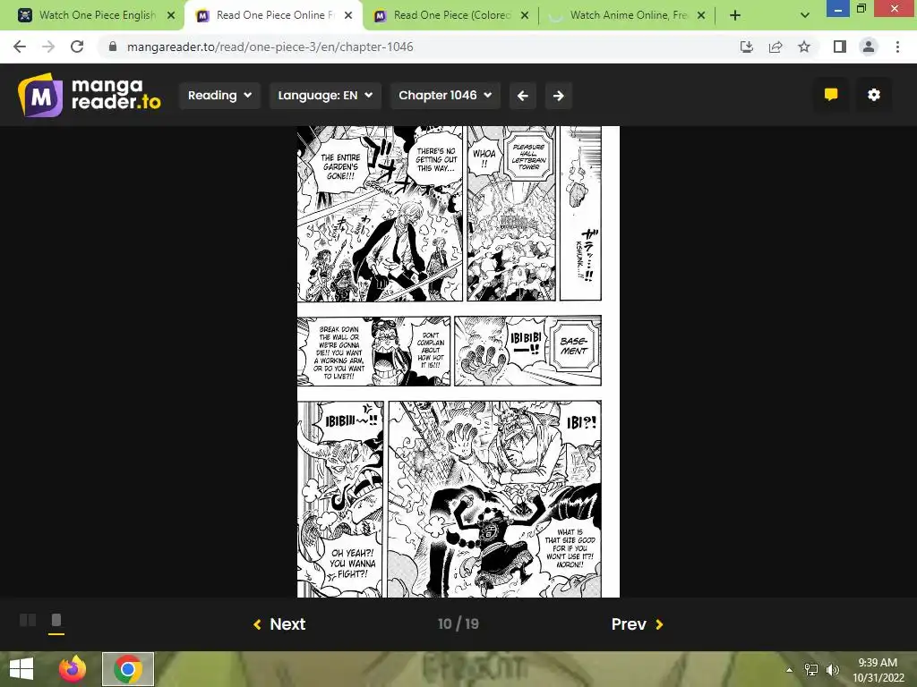
Task: Open the Chapter 1046 selector
Action: tap(445, 95)
